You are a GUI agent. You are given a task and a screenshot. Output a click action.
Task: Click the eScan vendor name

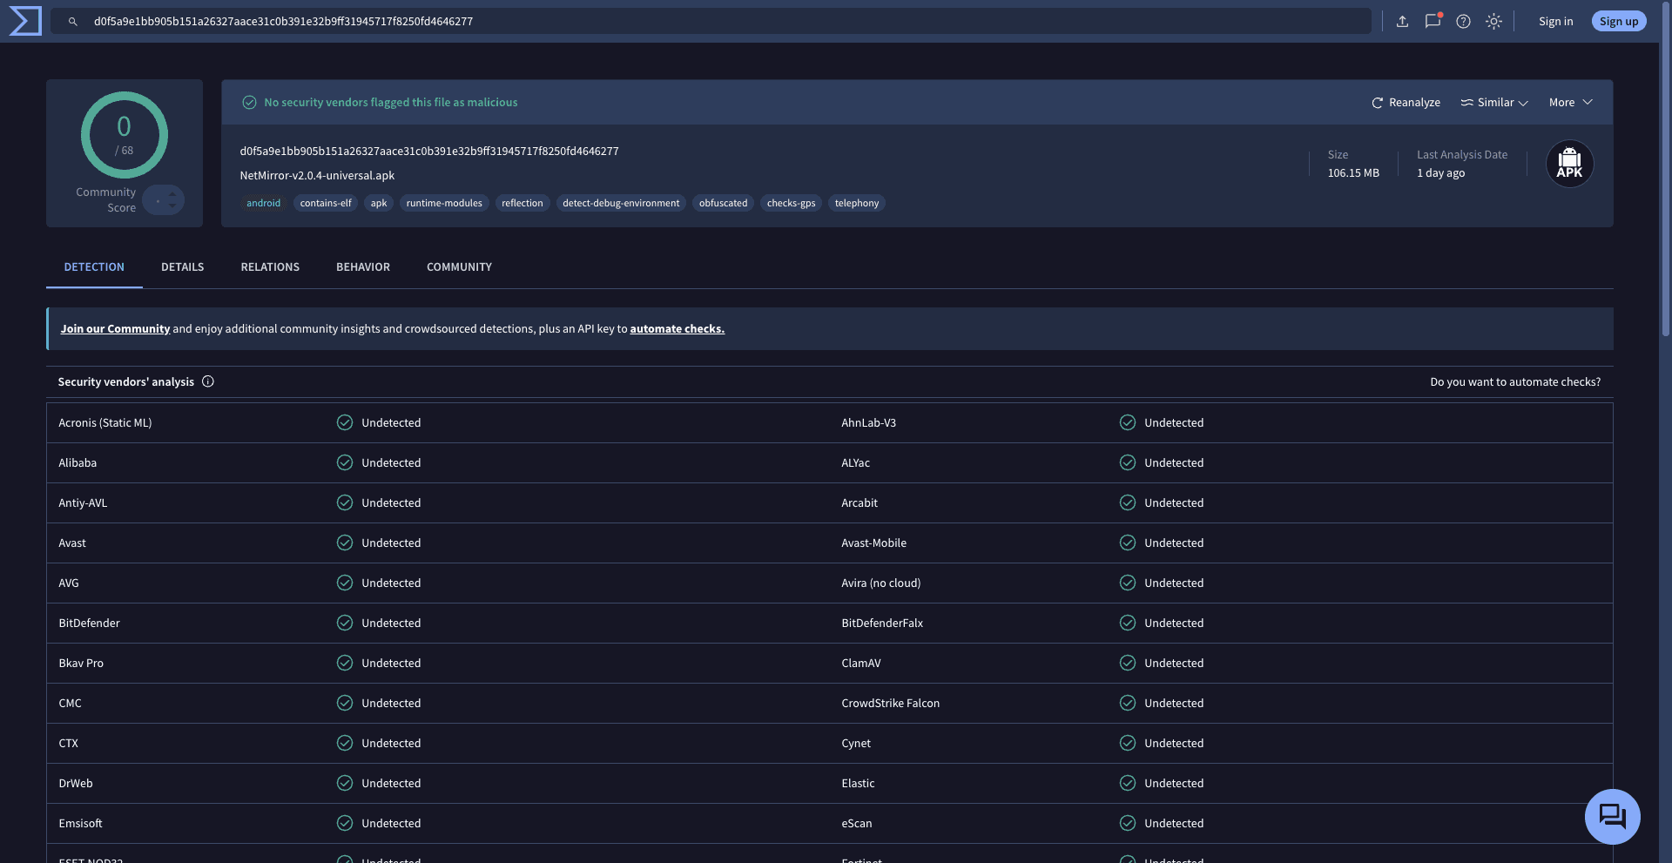pos(857,824)
